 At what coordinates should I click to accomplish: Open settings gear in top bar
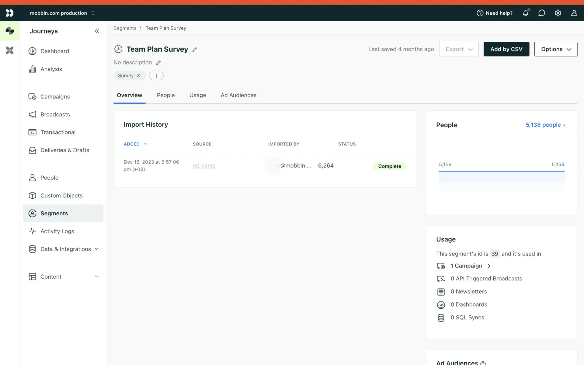pos(558,13)
